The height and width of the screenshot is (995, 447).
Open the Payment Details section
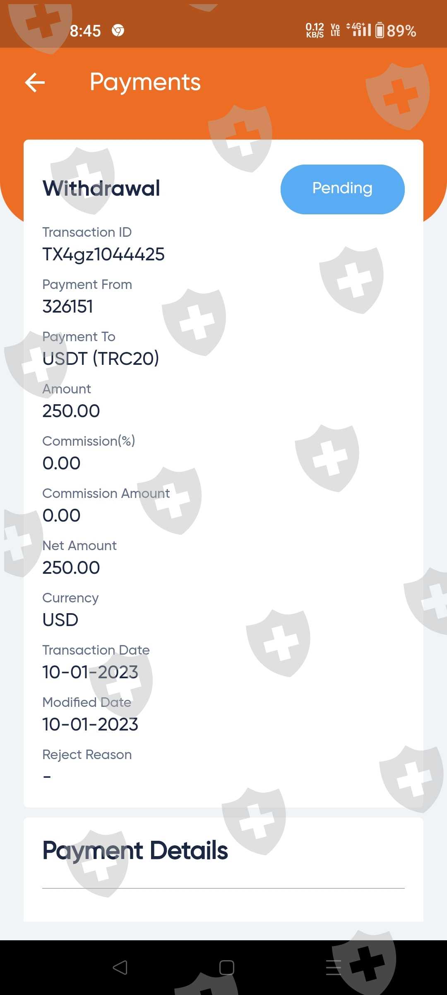[x=135, y=851]
